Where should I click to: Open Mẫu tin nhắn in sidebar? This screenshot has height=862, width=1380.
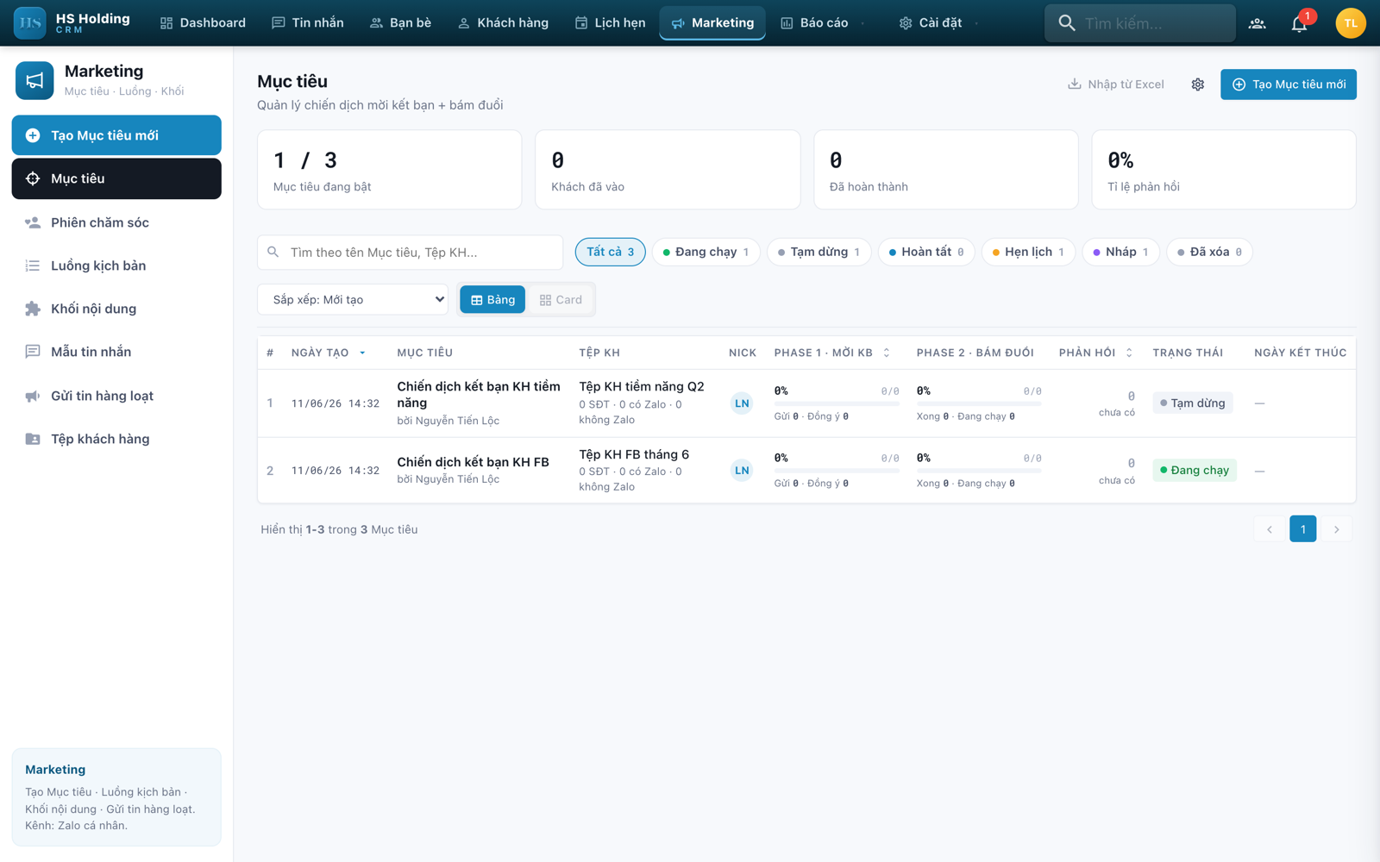pos(116,352)
